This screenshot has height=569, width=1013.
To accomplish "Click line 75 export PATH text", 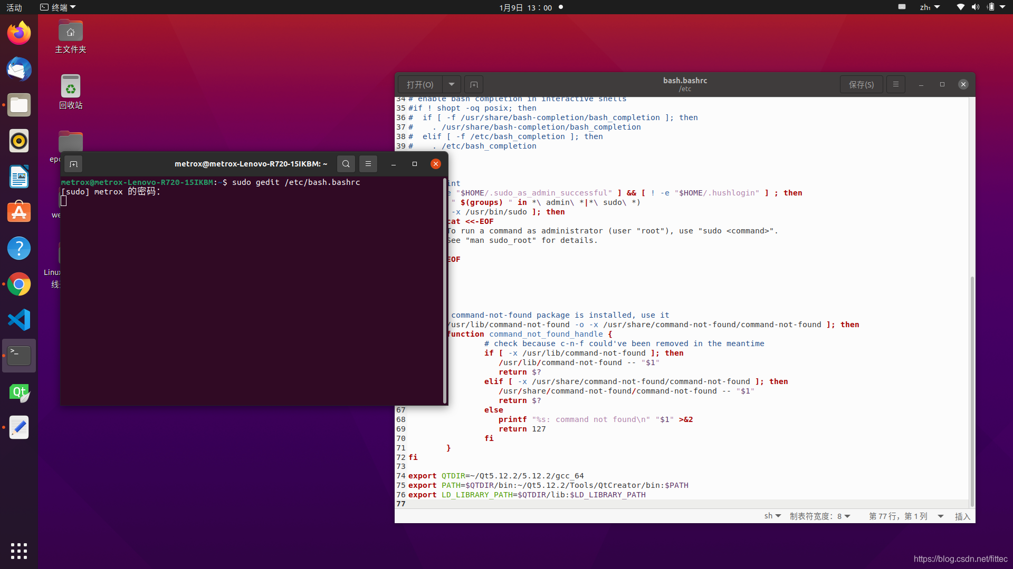I will point(548,485).
